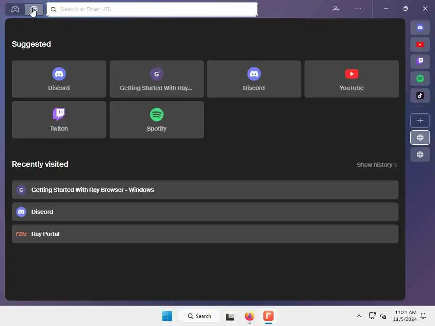This screenshot has width=435, height=326.
Task: Open Twitch from the right sidebar
Action: (x=420, y=62)
